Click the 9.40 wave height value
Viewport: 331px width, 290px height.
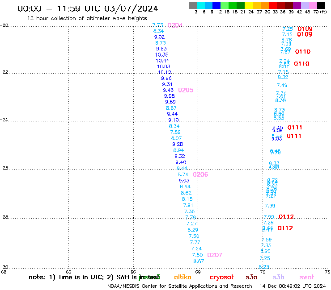(181, 162)
